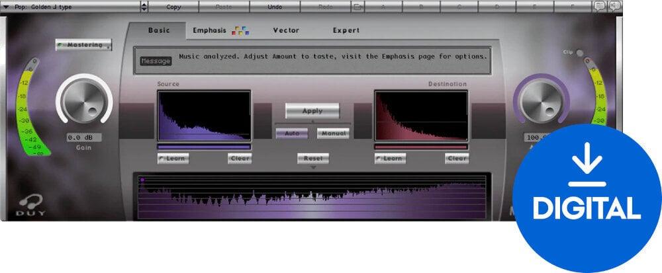
Task: Click the Gain knob
Action: (x=83, y=103)
